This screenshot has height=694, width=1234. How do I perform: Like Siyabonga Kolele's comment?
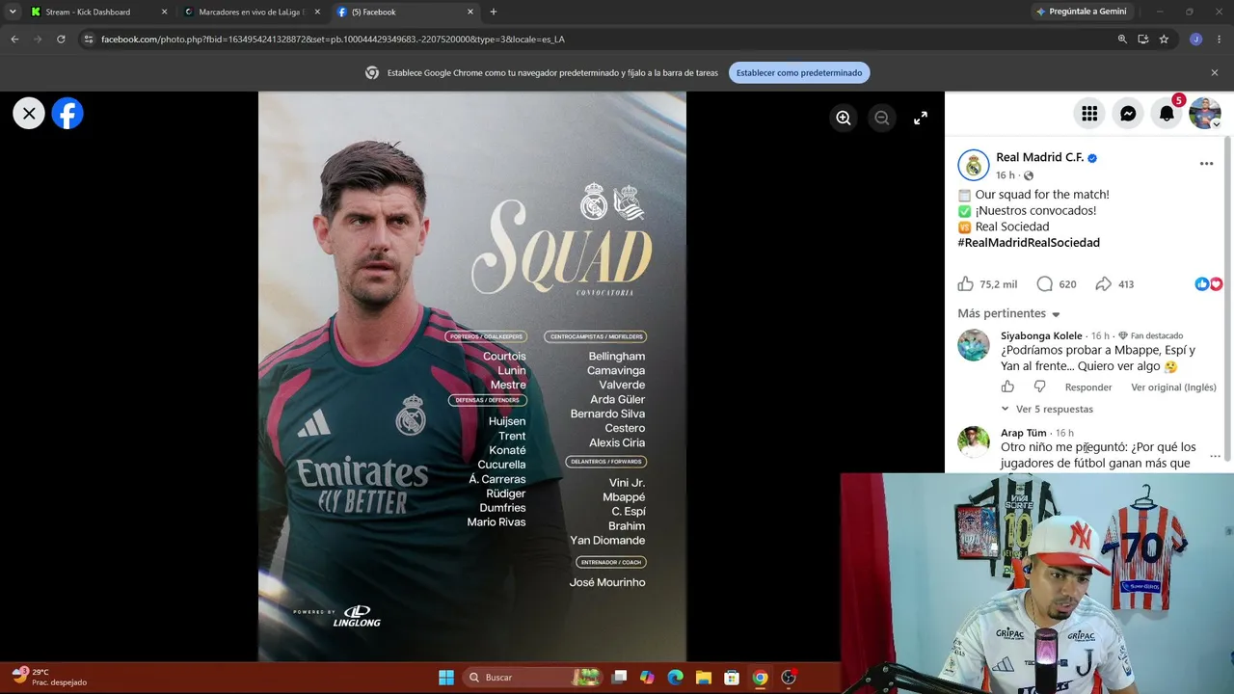pos(1007,387)
